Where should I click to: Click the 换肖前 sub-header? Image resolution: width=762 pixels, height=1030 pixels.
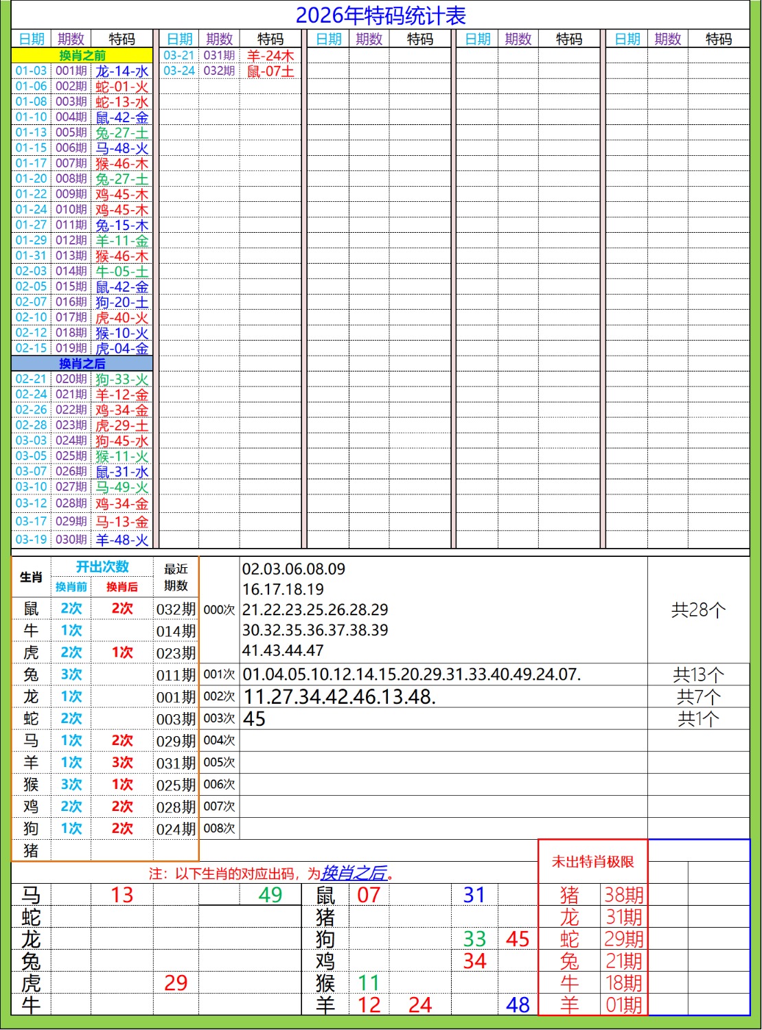click(x=71, y=587)
